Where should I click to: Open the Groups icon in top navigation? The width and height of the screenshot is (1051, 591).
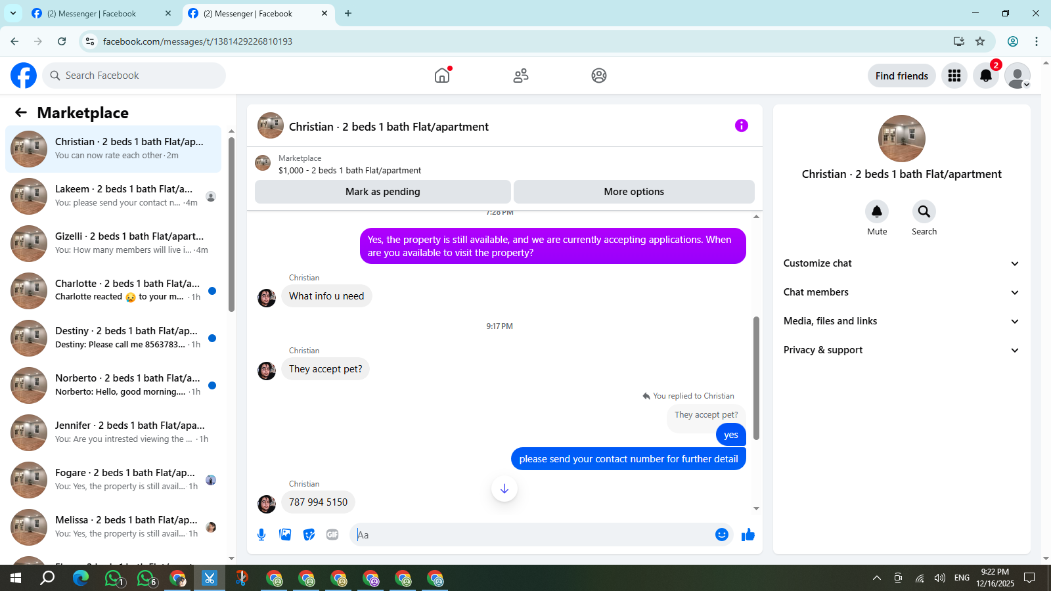coord(599,76)
